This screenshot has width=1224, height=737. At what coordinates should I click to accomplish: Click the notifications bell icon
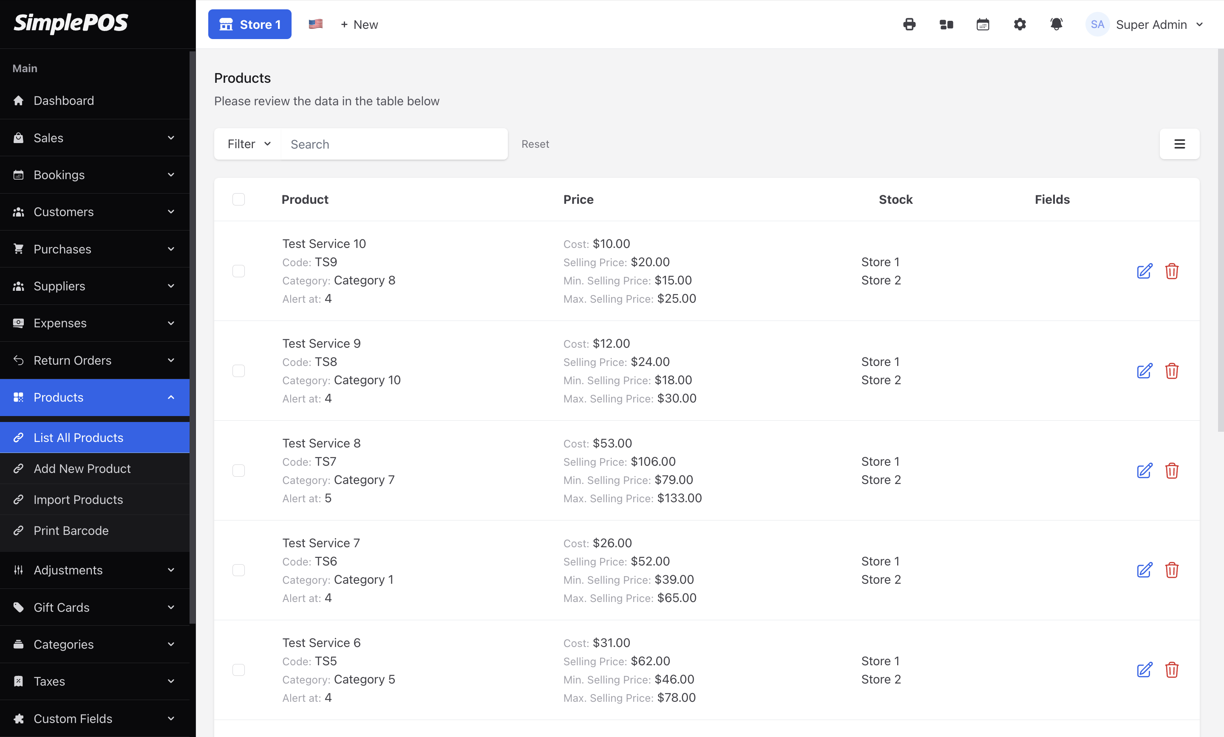[x=1056, y=24]
